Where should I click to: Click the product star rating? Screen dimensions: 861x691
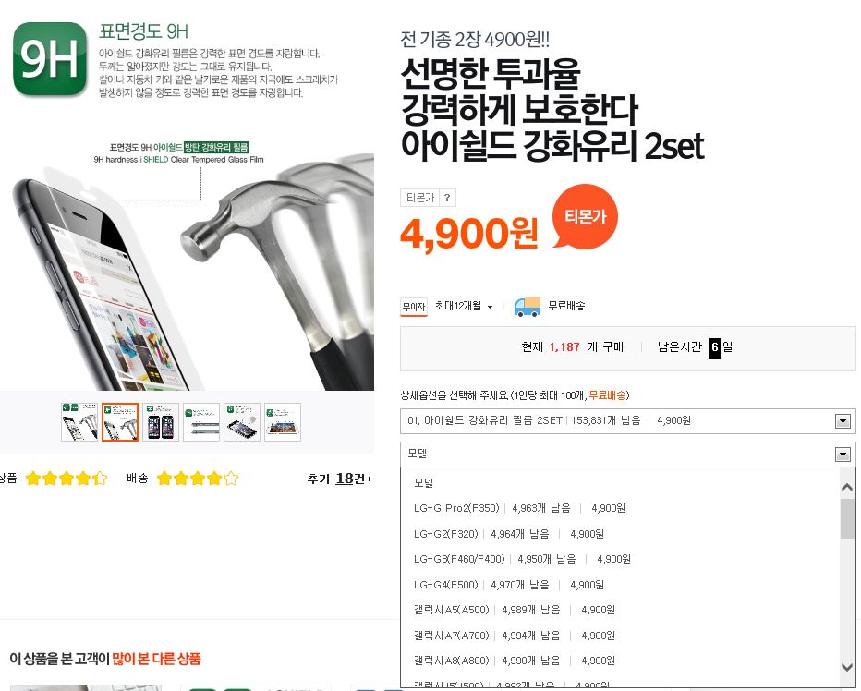(66, 479)
